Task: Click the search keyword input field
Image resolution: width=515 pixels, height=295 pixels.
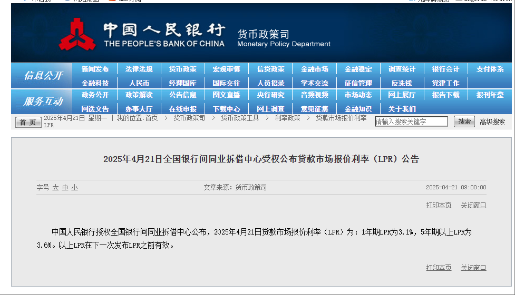Action: (x=411, y=121)
